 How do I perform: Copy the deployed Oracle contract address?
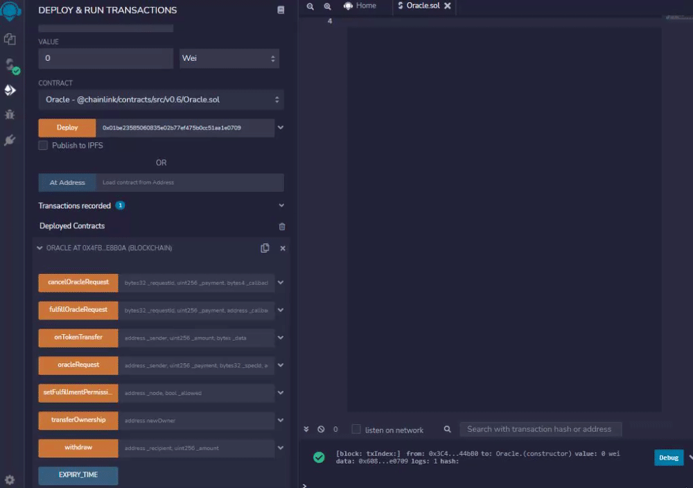(x=265, y=248)
